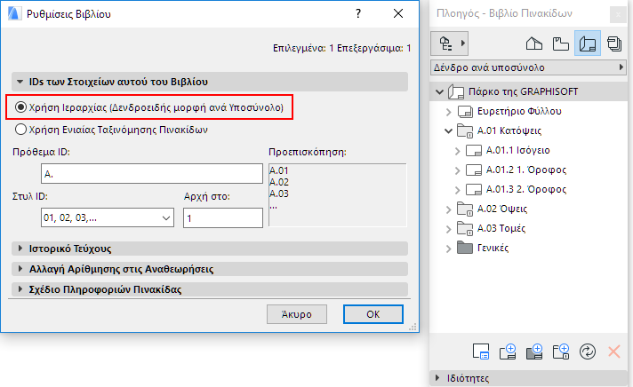Screen dimensions: 633x387
Task: Switch to Project Map icon in Navigator
Action: 534,43
